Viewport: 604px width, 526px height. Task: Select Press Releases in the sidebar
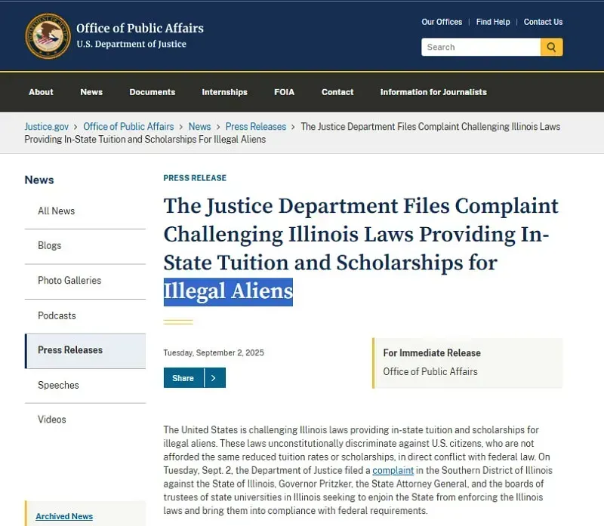(x=69, y=350)
